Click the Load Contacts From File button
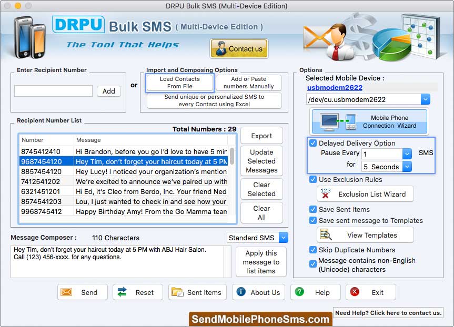This screenshot has height=327, width=454. (180, 83)
